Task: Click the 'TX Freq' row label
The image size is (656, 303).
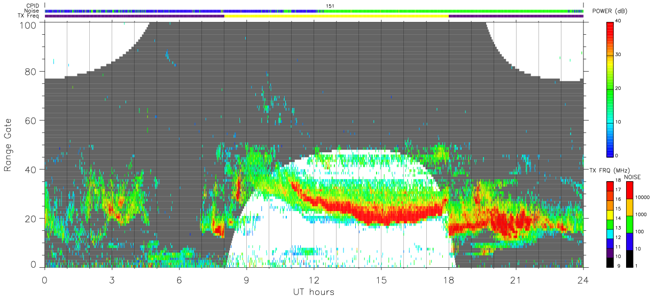Action: pos(29,16)
